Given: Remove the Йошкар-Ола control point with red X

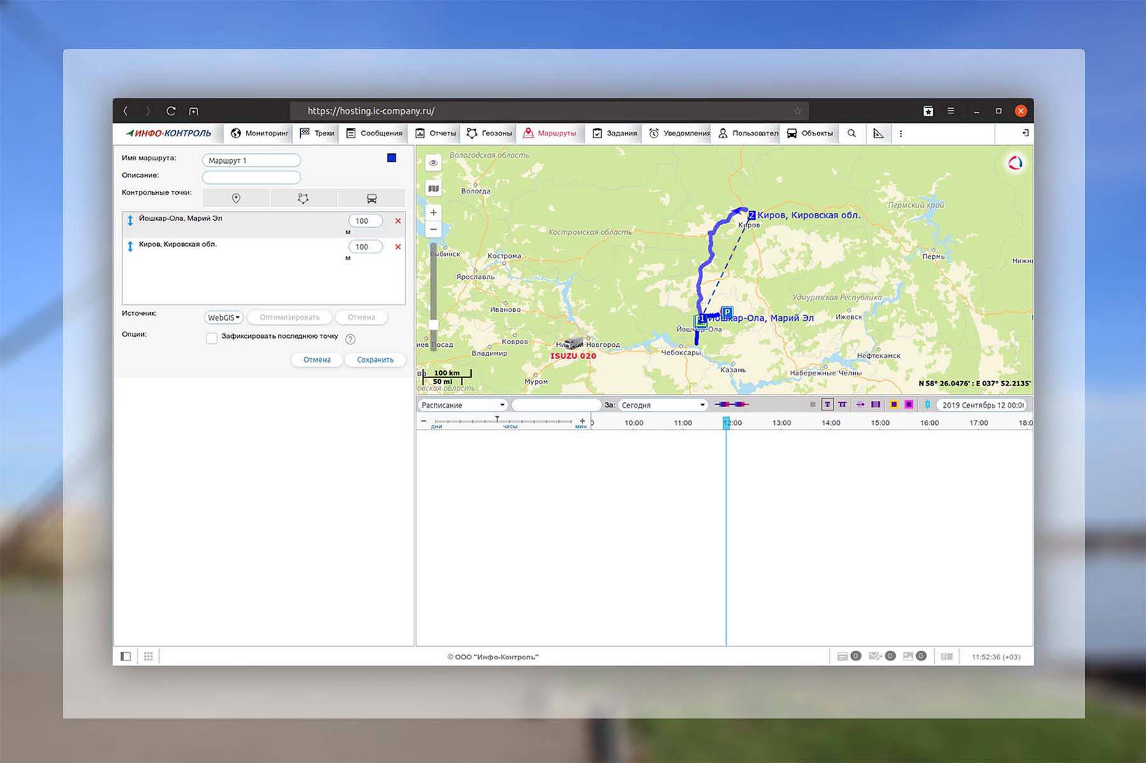Looking at the screenshot, I should 398,221.
